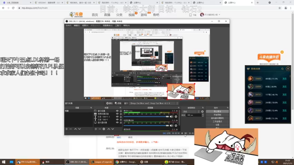This screenshot has height=165, width=294.
Task: Open the Douyu logo home link
Action: coord(76,15)
